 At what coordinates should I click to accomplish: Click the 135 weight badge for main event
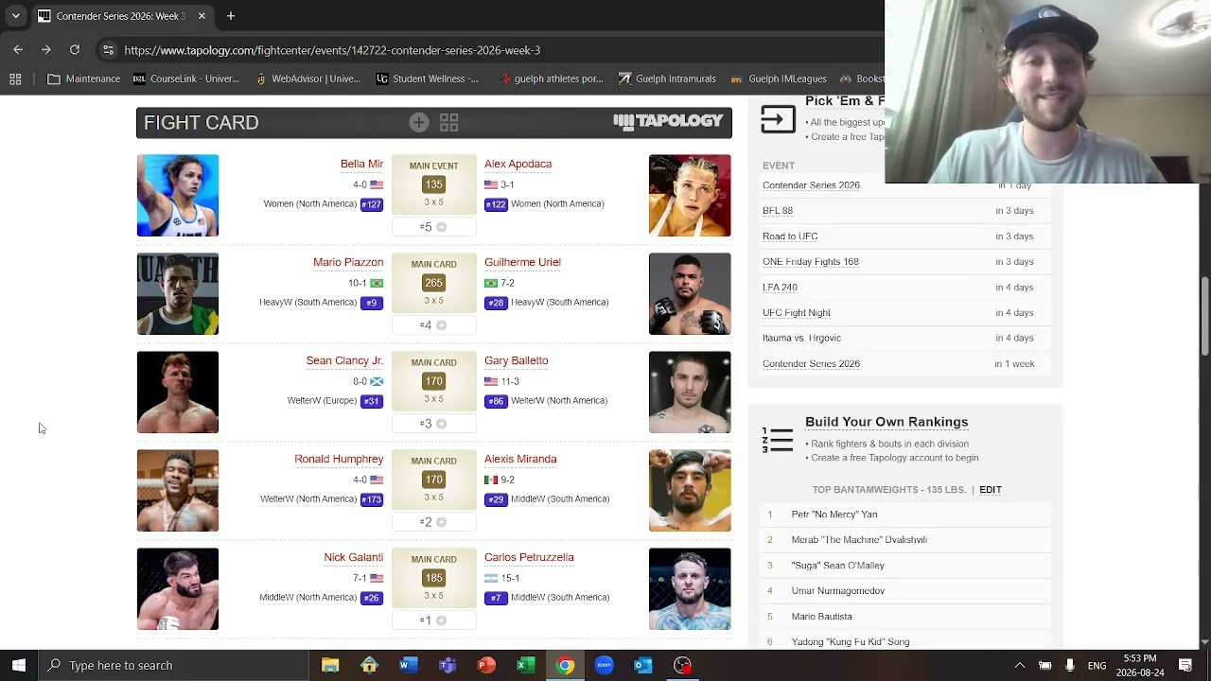[x=433, y=184]
